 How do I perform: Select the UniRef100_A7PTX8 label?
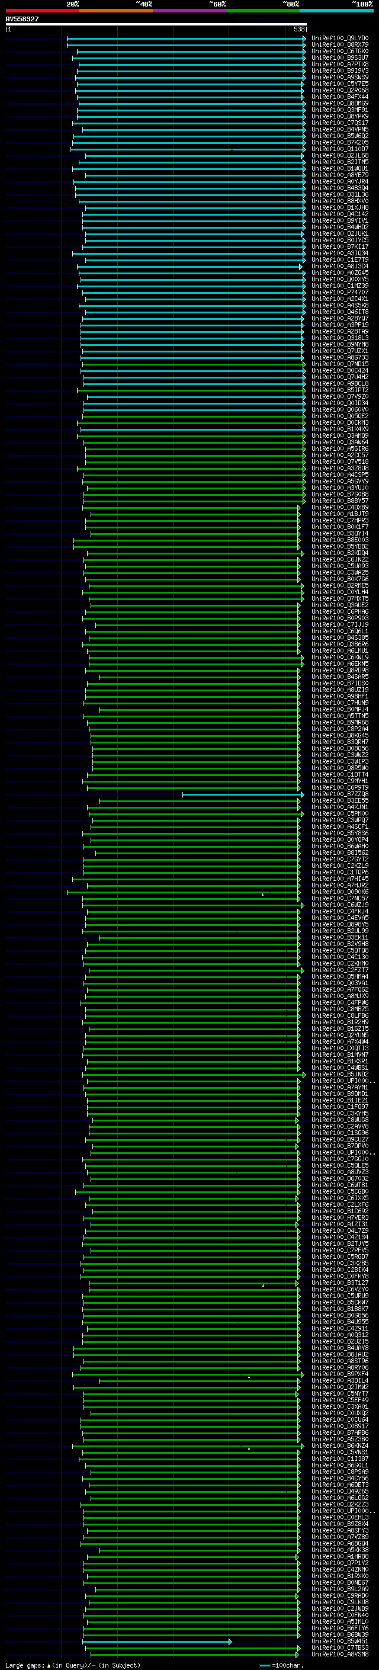click(340, 64)
